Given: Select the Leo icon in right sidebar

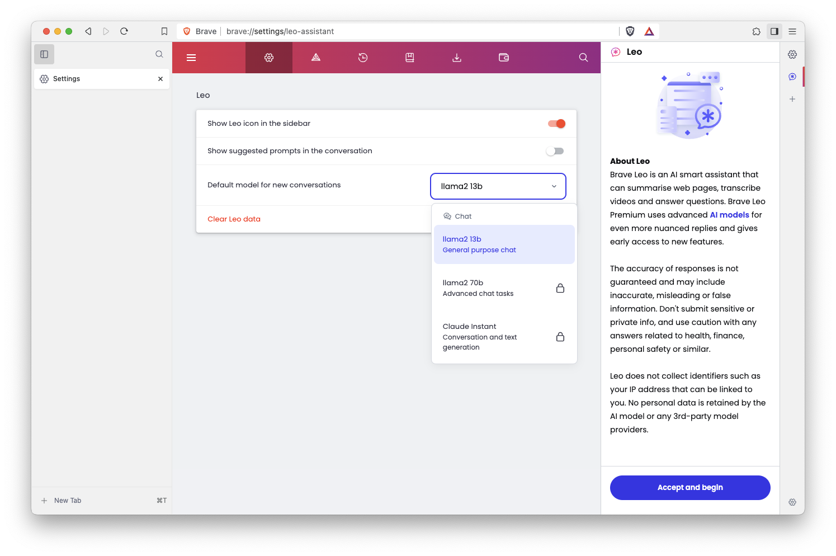Looking at the screenshot, I should 792,77.
